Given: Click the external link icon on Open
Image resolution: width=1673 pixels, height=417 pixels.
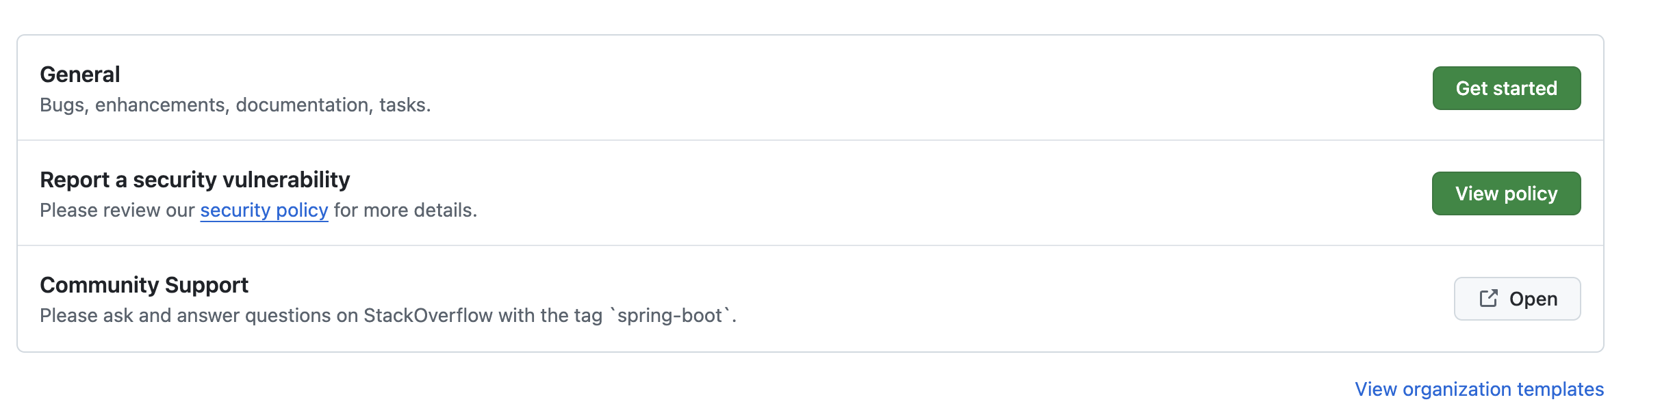Looking at the screenshot, I should pyautogui.click(x=1488, y=299).
